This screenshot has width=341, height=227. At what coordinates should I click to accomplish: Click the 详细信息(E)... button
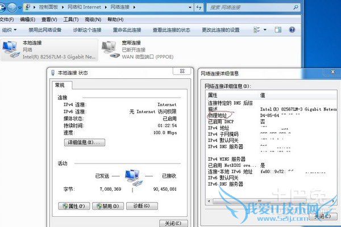[x=85, y=142]
